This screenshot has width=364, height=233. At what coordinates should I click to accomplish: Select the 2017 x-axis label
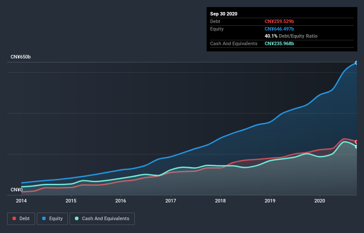coord(171,201)
